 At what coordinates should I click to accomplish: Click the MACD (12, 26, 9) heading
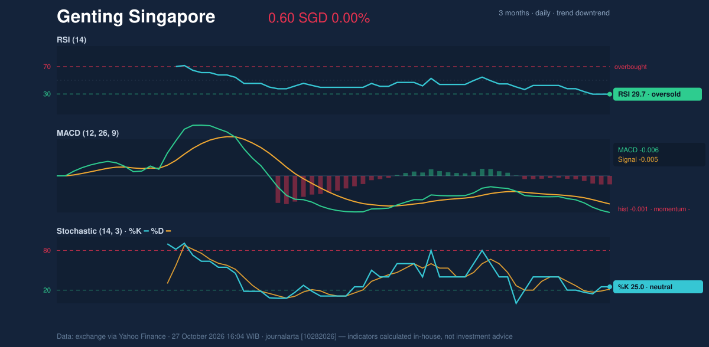tap(87, 133)
